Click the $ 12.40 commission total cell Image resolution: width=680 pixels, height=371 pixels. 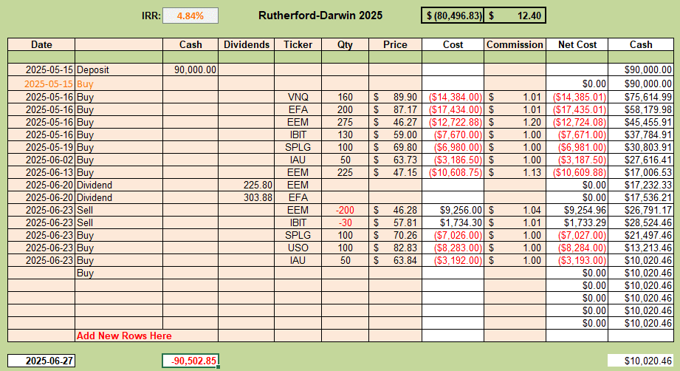click(x=515, y=16)
